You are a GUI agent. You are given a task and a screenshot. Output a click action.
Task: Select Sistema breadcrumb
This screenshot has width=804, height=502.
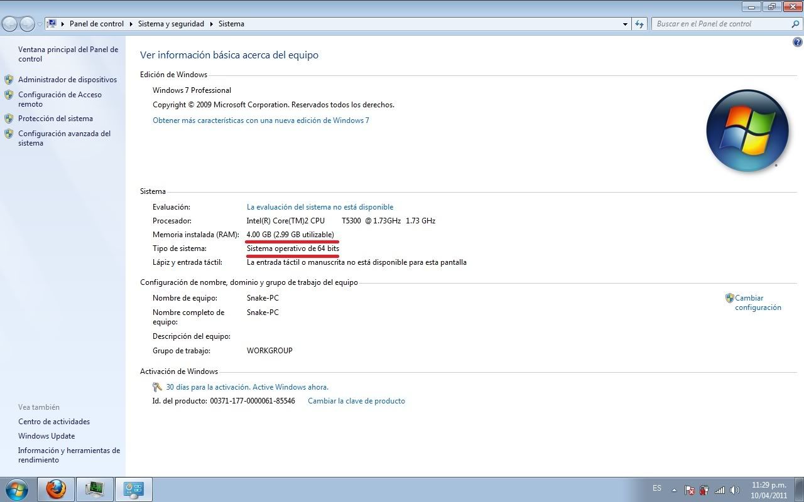[231, 24]
